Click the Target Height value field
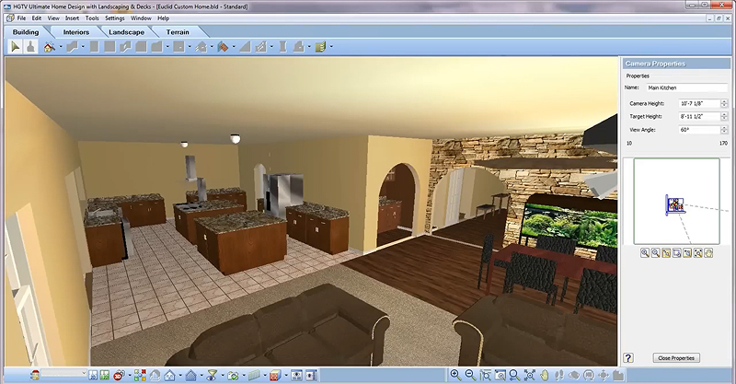 [699, 116]
